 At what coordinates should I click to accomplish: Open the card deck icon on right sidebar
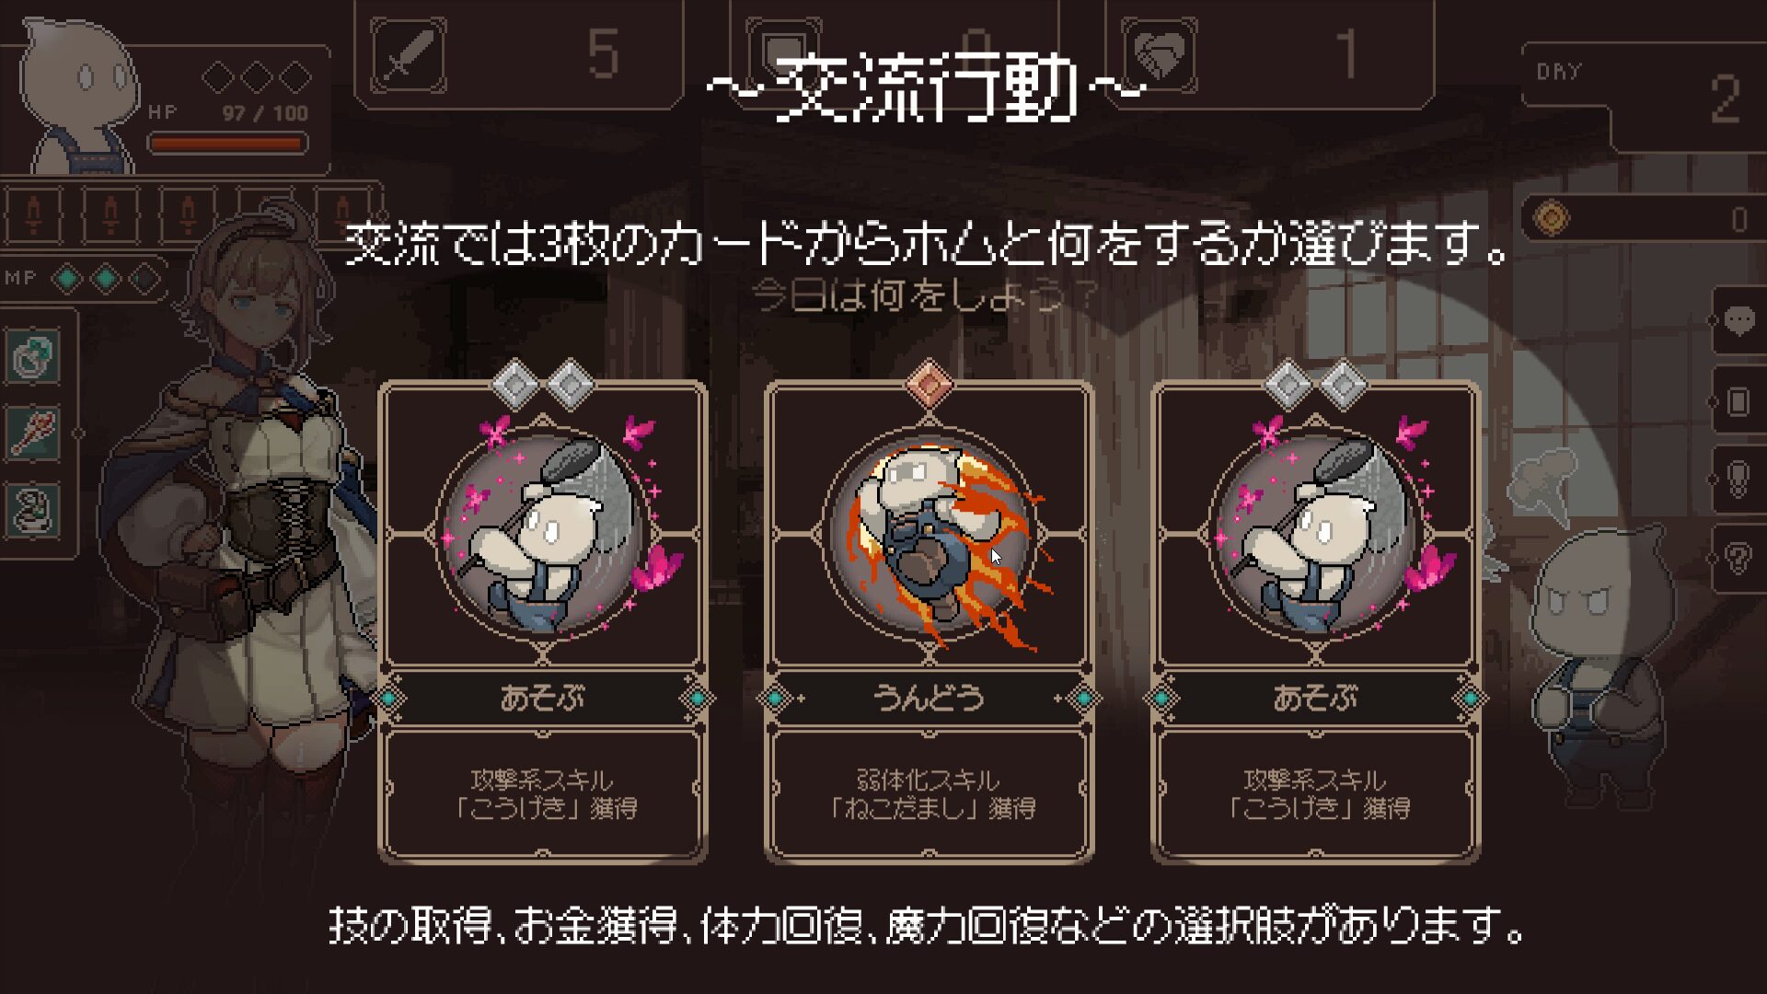tap(1738, 402)
